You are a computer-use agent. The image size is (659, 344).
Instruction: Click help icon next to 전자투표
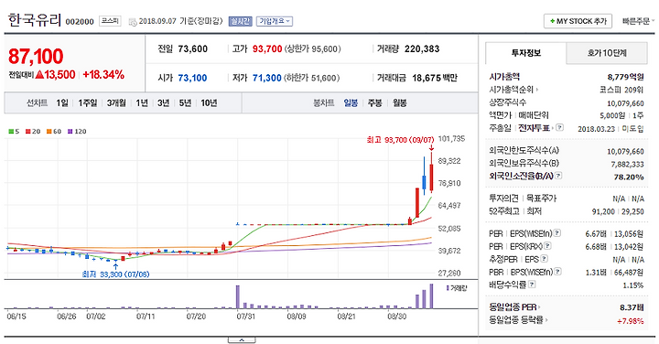pos(559,127)
